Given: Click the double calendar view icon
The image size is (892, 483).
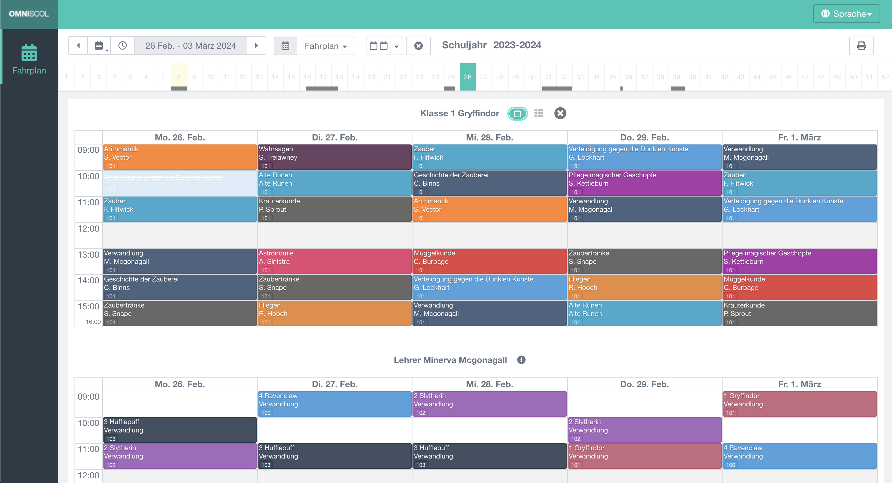Looking at the screenshot, I should tap(378, 46).
